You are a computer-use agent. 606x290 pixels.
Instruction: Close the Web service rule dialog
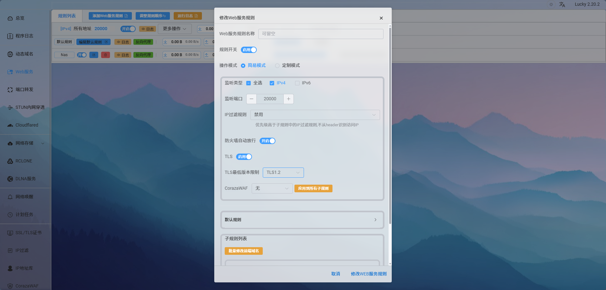[381, 18]
